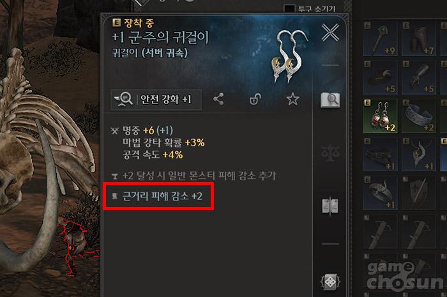The height and width of the screenshot is (297, 447).
Task: Click the share icon in item panel
Action: (218, 99)
